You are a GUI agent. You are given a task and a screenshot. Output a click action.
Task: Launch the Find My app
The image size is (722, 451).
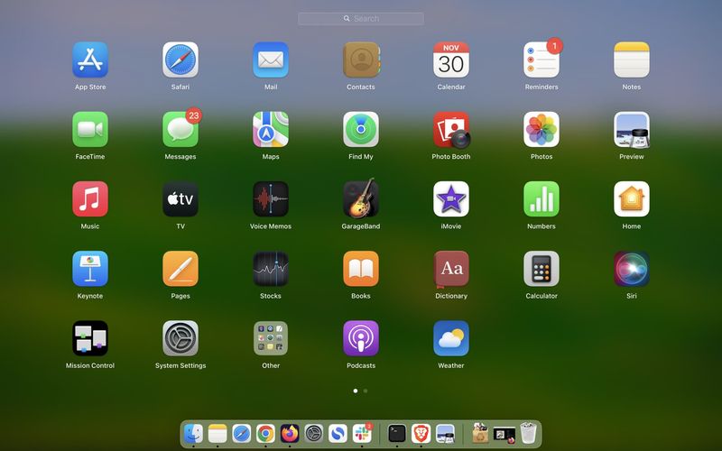tap(361, 129)
